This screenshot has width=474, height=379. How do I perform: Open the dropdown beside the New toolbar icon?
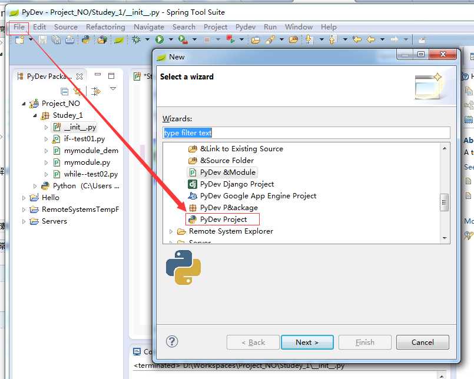point(31,39)
